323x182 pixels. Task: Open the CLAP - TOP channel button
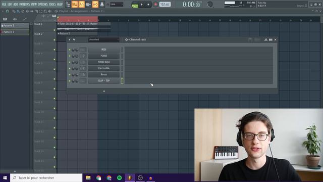pyautogui.click(x=104, y=81)
